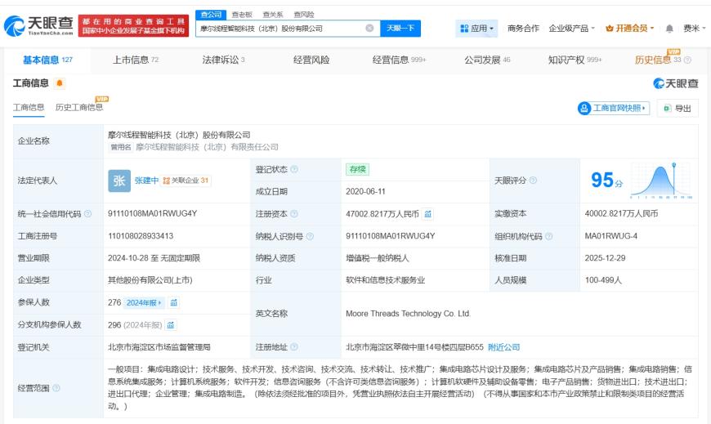Click the help icon next to 天眼评分

point(533,180)
